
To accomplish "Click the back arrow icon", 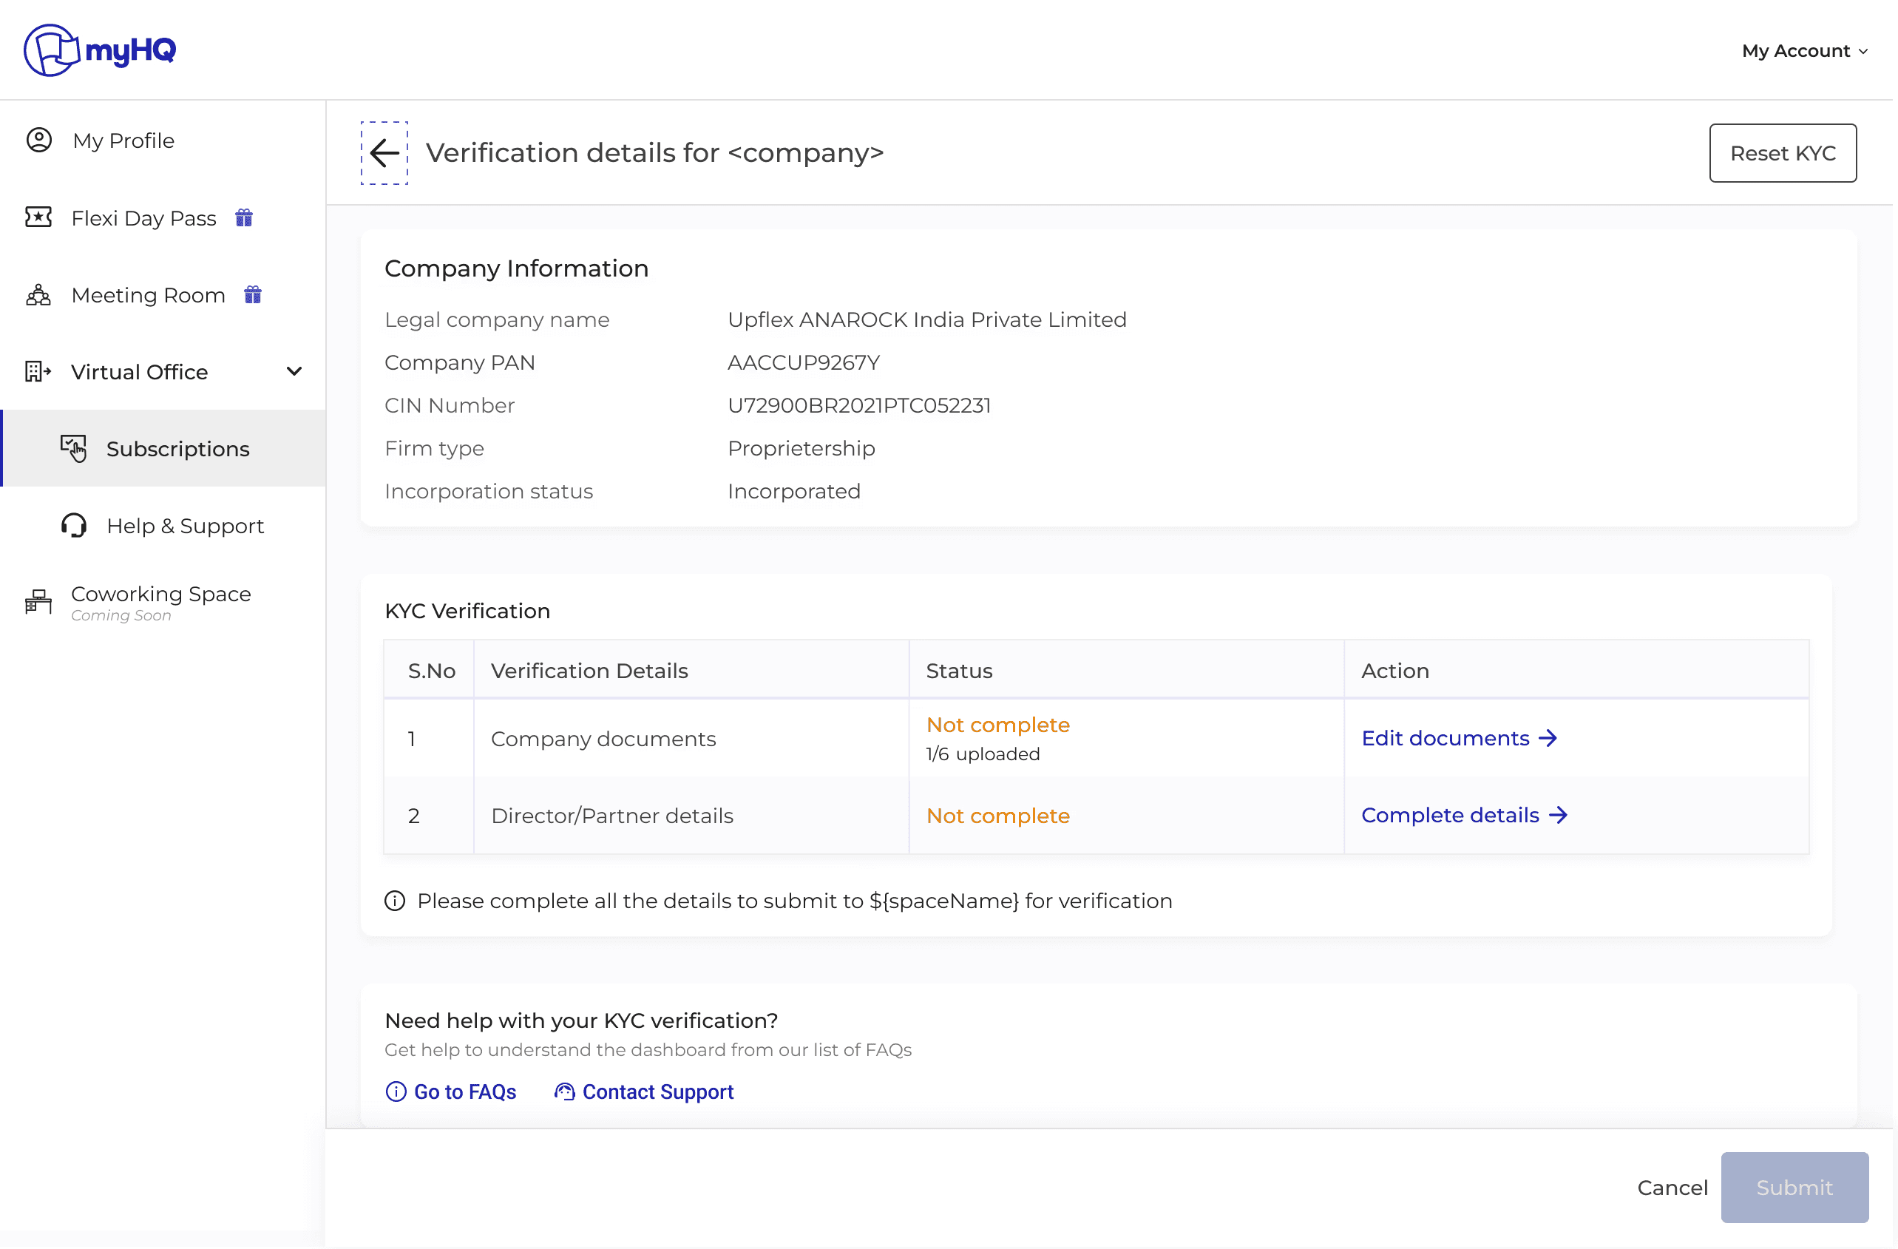I will click(384, 153).
